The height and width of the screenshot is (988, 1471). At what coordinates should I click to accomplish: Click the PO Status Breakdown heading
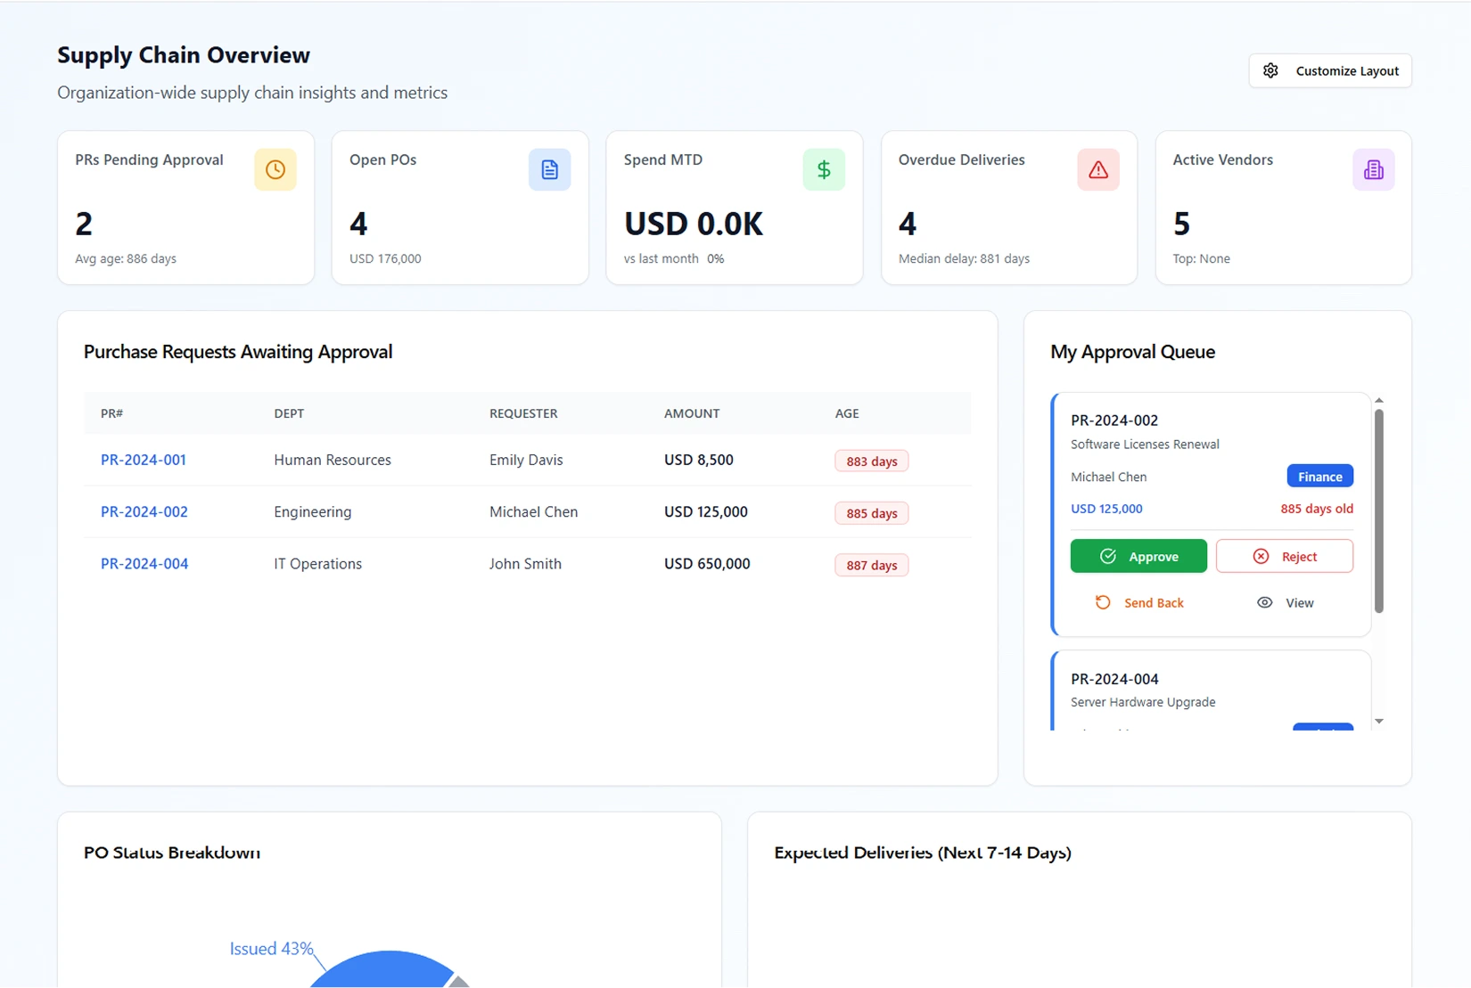click(x=172, y=853)
